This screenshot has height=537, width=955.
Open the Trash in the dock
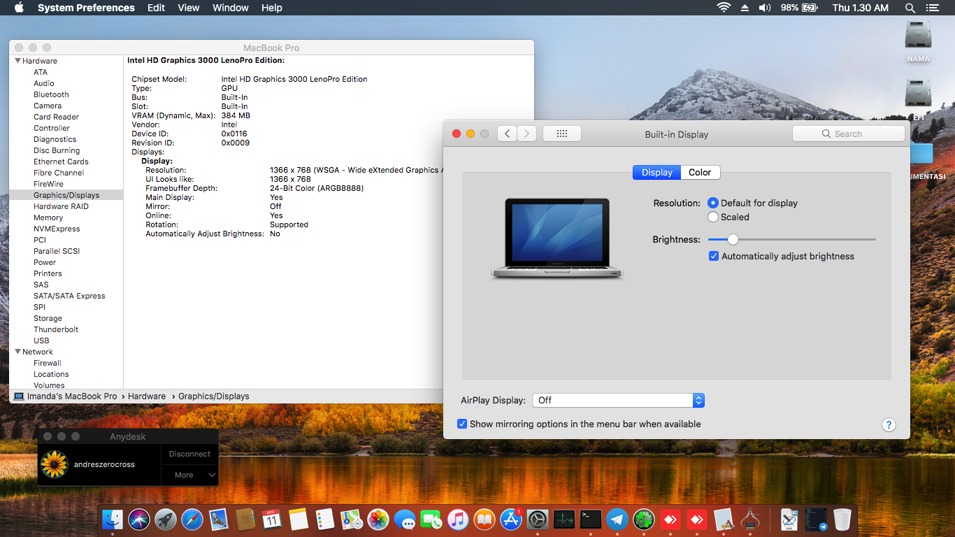click(842, 520)
